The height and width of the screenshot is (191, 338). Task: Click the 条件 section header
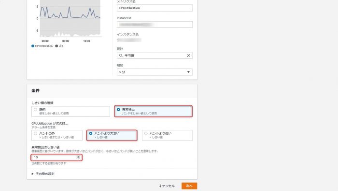point(36,90)
